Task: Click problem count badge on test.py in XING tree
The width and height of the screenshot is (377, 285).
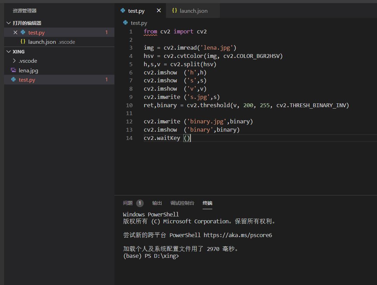Action: click(106, 80)
